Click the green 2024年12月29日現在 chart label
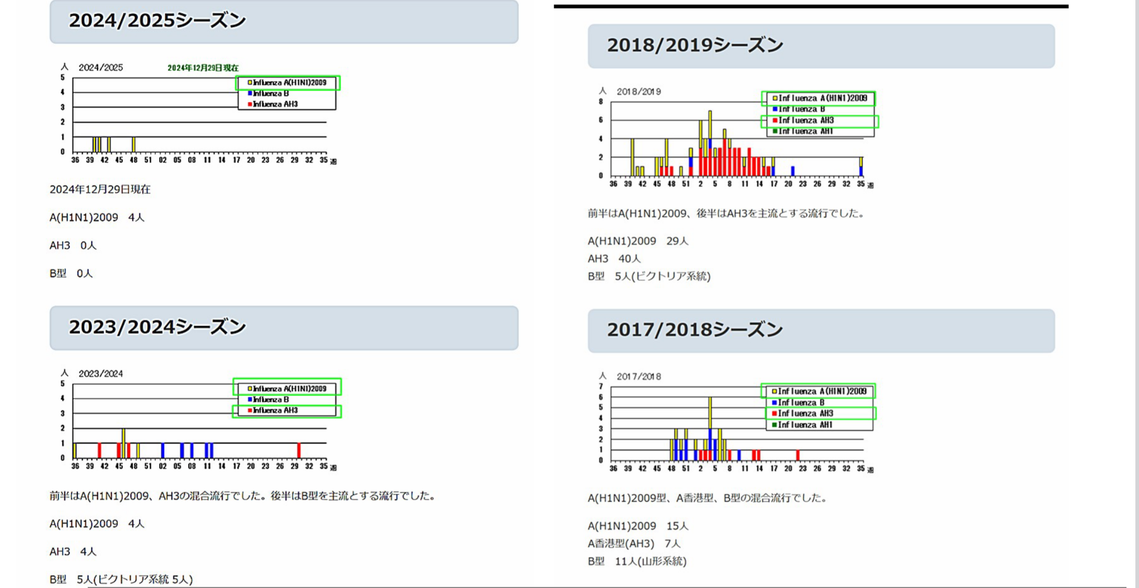This screenshot has width=1139, height=588. tap(203, 68)
